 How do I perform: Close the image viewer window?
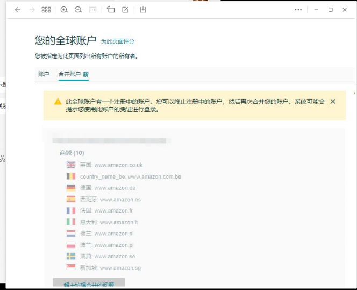coord(345,10)
